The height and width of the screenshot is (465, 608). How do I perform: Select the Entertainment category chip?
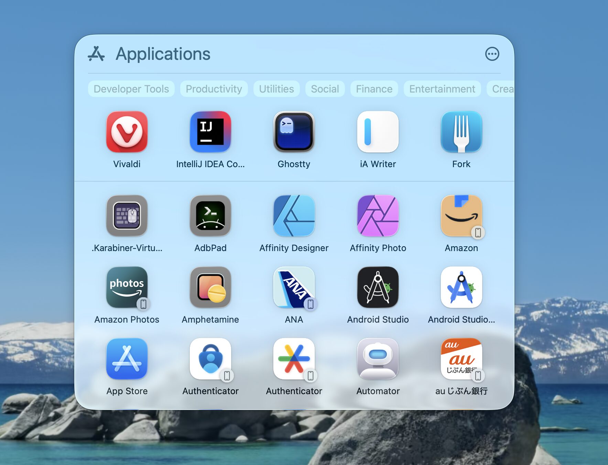(442, 89)
